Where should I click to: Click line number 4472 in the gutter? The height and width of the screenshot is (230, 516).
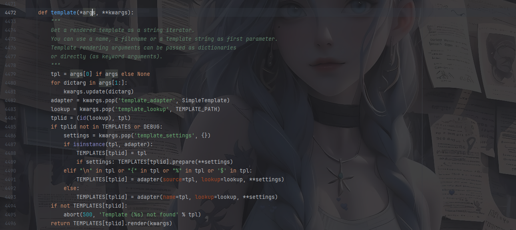(10, 13)
